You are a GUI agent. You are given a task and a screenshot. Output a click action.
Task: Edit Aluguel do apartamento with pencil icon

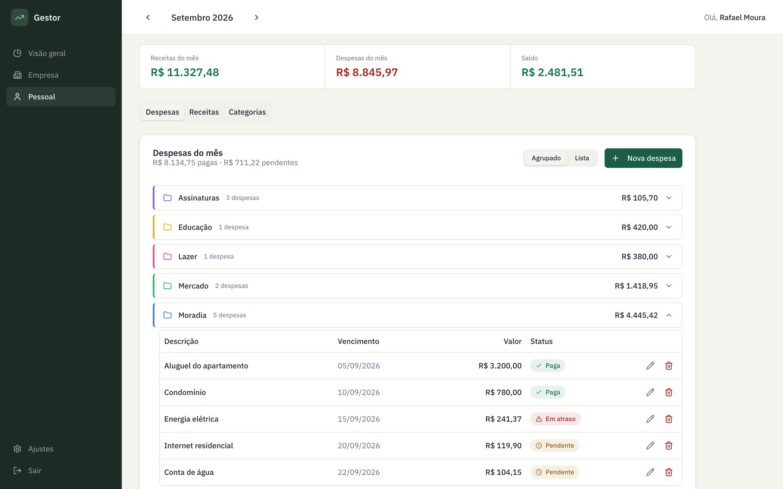650,366
